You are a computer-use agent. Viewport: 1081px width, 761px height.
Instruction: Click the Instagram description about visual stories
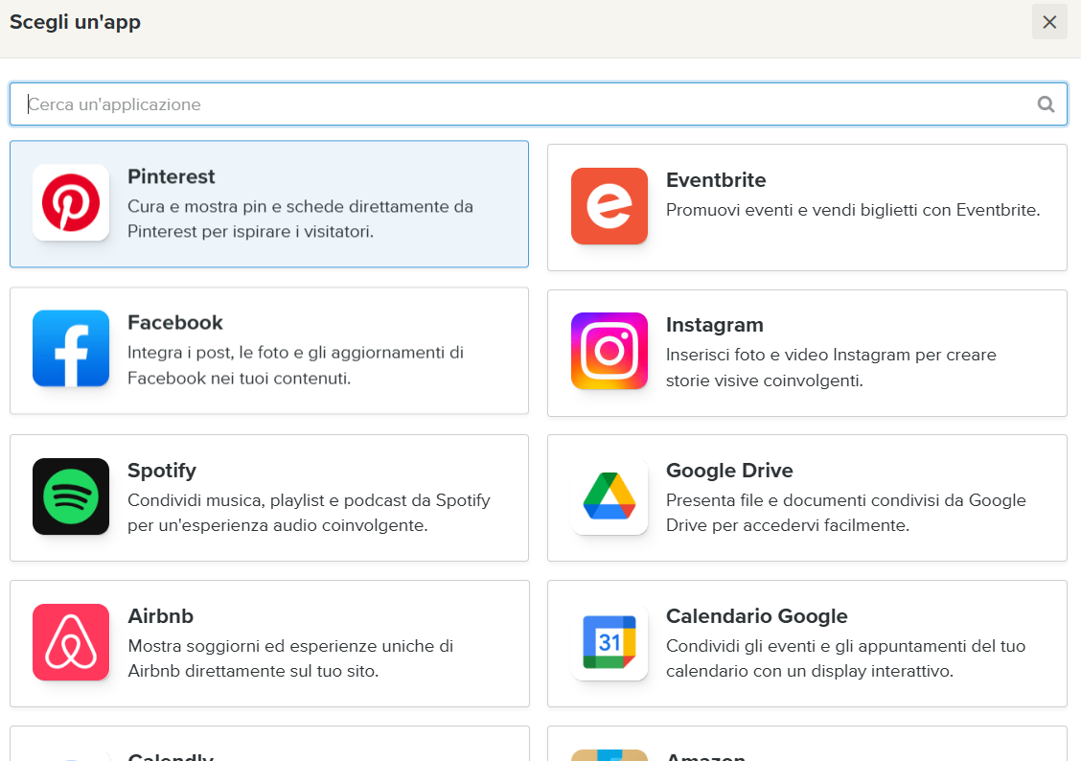[831, 367]
